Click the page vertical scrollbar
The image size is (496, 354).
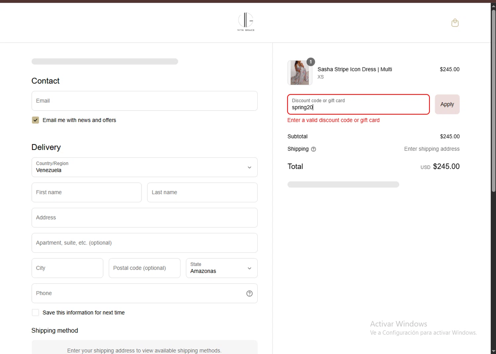point(493,99)
